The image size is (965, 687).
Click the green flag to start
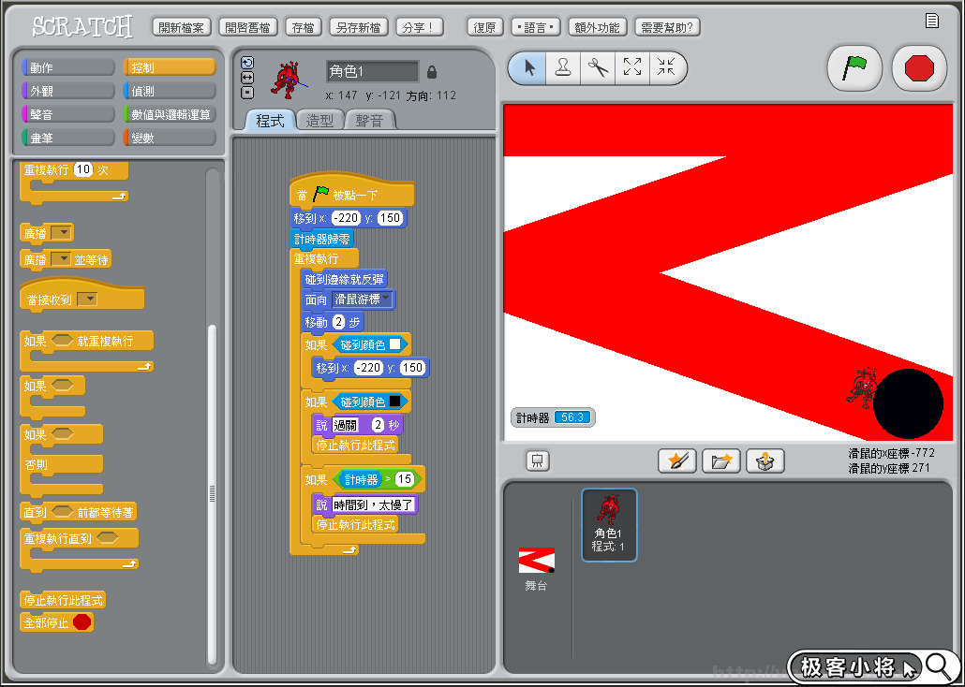tap(854, 69)
